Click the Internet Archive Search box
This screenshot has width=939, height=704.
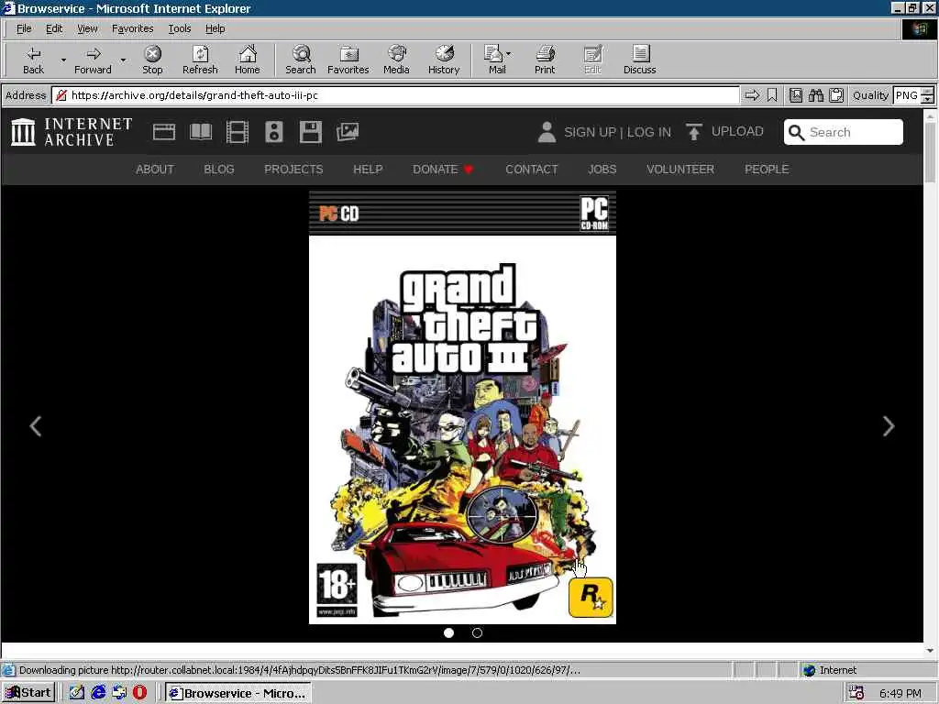coord(844,132)
